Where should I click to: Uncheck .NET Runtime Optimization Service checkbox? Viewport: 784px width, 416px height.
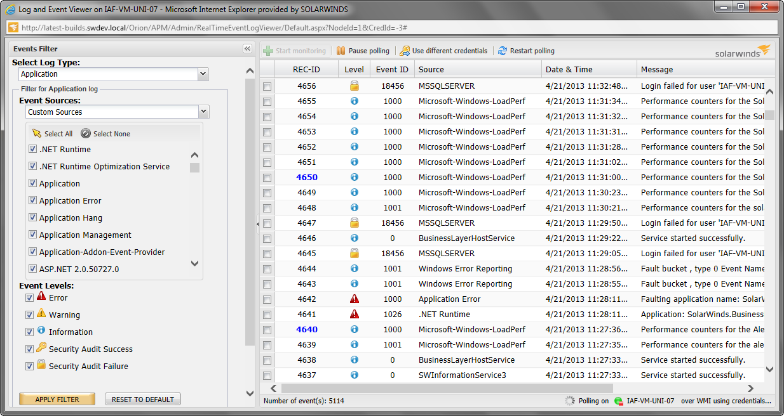[33, 166]
